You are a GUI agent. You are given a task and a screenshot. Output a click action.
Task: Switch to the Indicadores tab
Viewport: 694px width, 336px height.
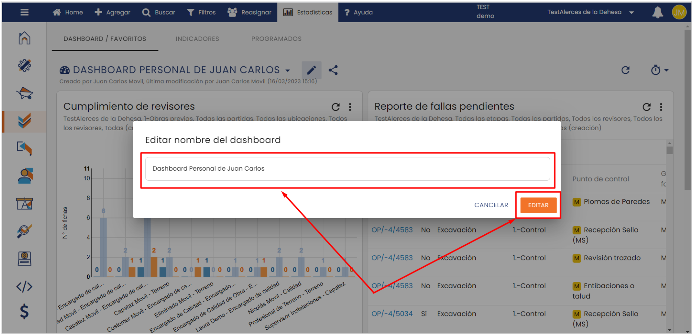pyautogui.click(x=197, y=39)
